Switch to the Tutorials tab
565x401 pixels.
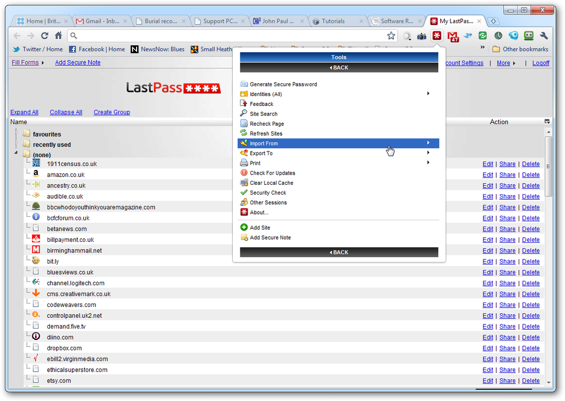click(337, 21)
